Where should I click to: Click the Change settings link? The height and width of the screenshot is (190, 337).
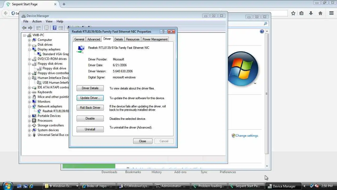[x=247, y=136]
